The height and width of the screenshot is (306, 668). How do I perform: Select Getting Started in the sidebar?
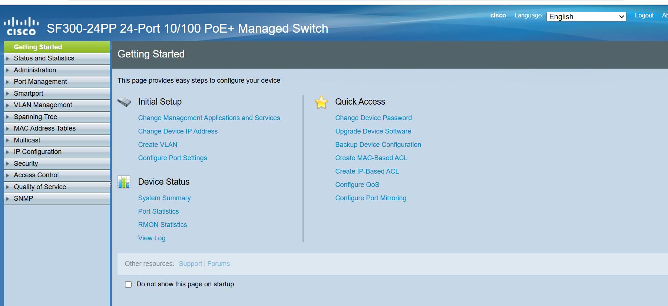click(57, 47)
